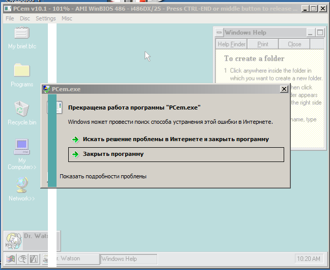Click the Windows flag start button in taskbar
Viewport: 330px width, 270px height.
[10, 259]
